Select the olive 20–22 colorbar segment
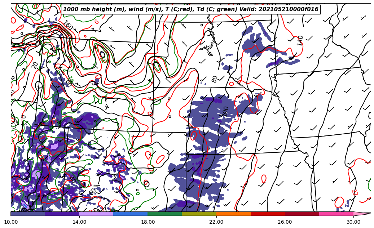Image resolution: width=374 pixels, height=228 pixels. coord(199,214)
